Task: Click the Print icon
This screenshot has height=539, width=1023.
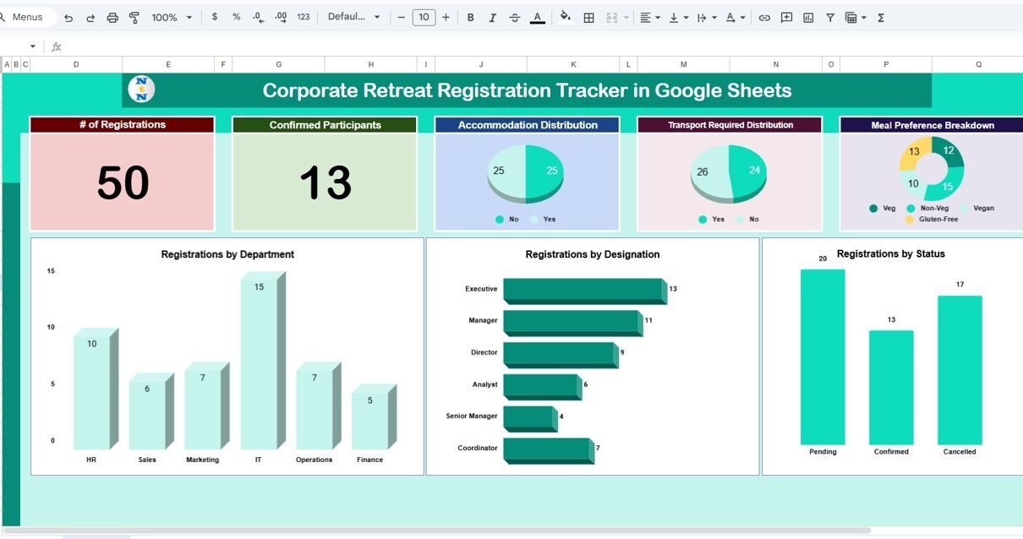Action: coord(112,18)
